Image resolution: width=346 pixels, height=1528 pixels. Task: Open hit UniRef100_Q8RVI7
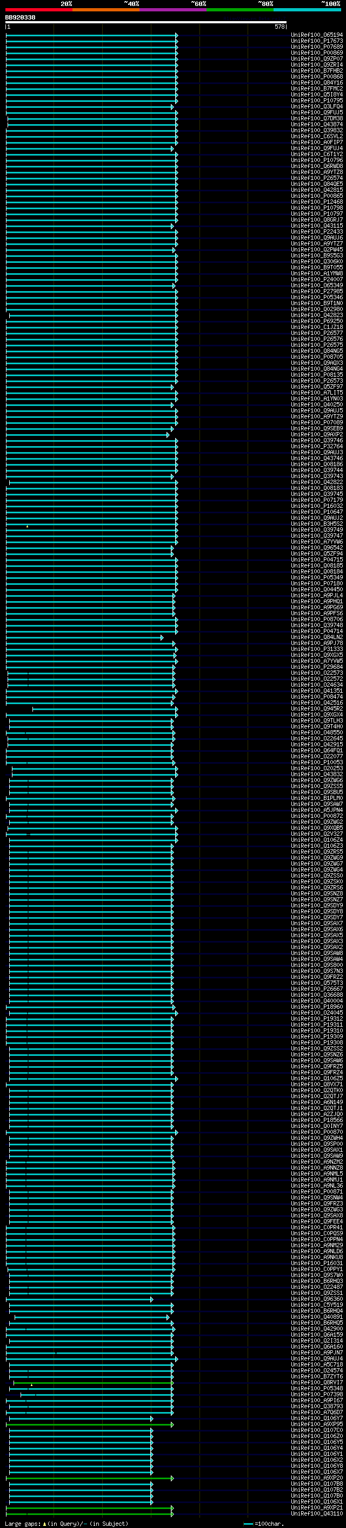point(317,1382)
